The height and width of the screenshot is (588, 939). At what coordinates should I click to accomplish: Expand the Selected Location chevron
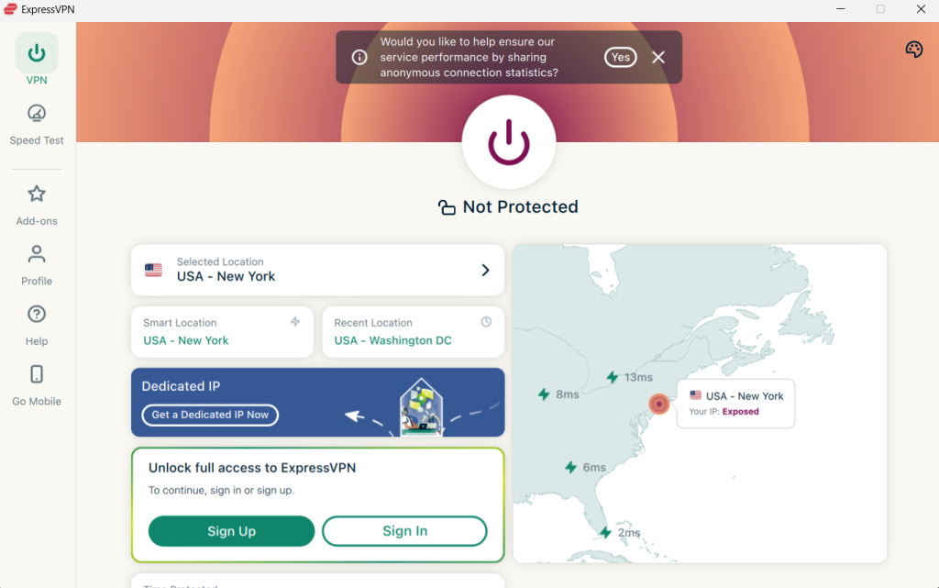(485, 270)
